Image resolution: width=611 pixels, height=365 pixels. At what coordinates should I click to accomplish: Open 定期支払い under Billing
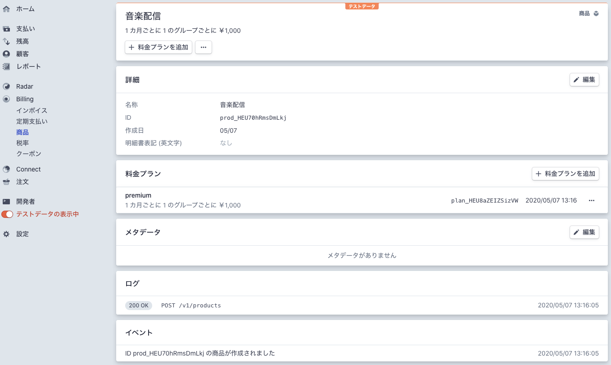tap(32, 122)
